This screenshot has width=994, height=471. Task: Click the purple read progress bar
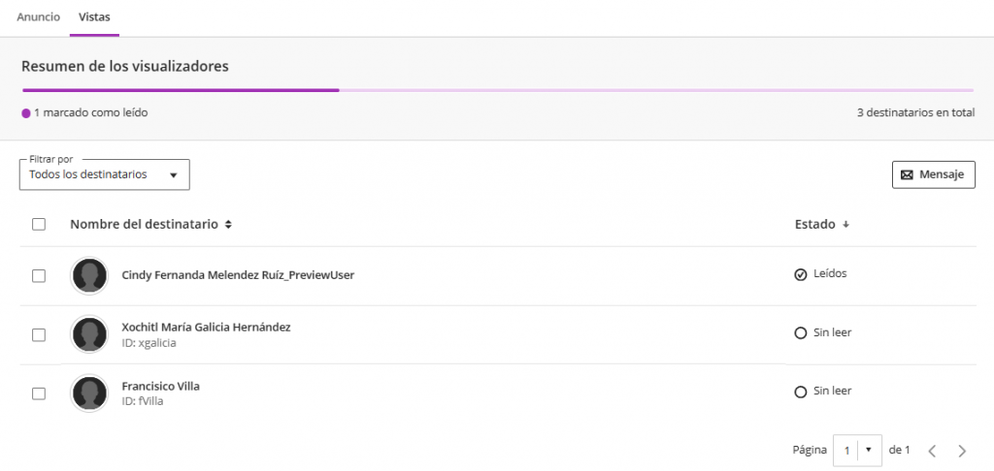(x=181, y=90)
